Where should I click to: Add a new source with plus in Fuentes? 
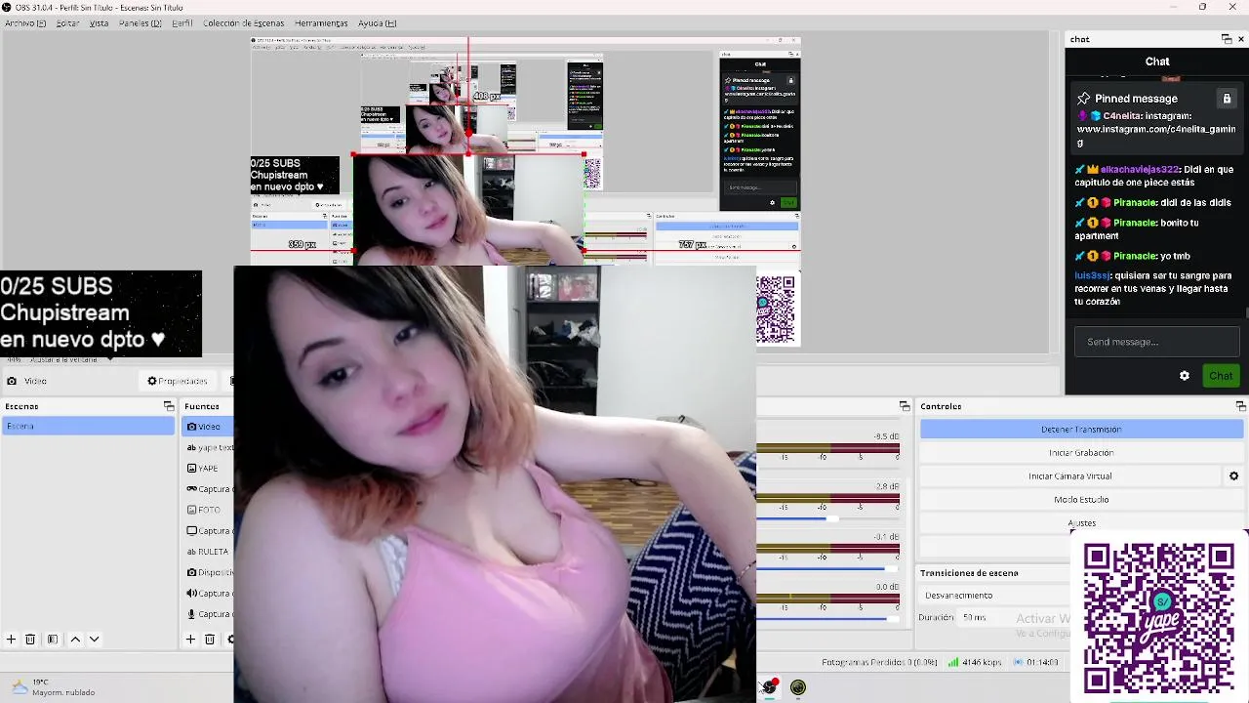pos(190,640)
